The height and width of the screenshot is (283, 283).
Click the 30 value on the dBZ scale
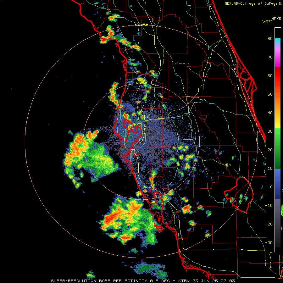click(270, 131)
